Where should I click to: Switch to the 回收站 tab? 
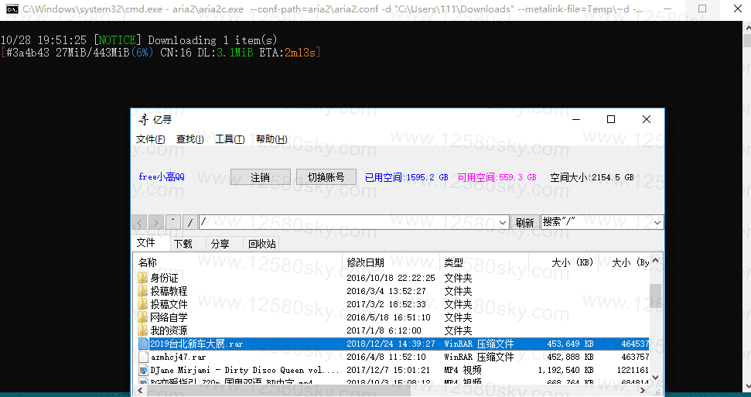coord(261,244)
